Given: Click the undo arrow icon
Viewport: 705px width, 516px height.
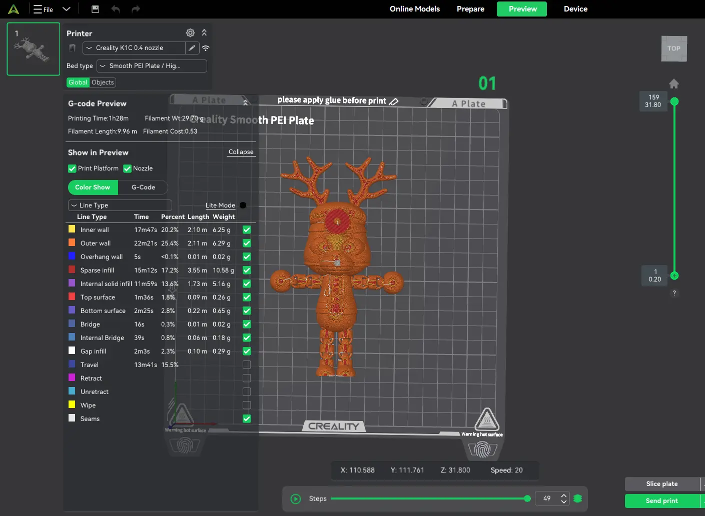Looking at the screenshot, I should (116, 9).
